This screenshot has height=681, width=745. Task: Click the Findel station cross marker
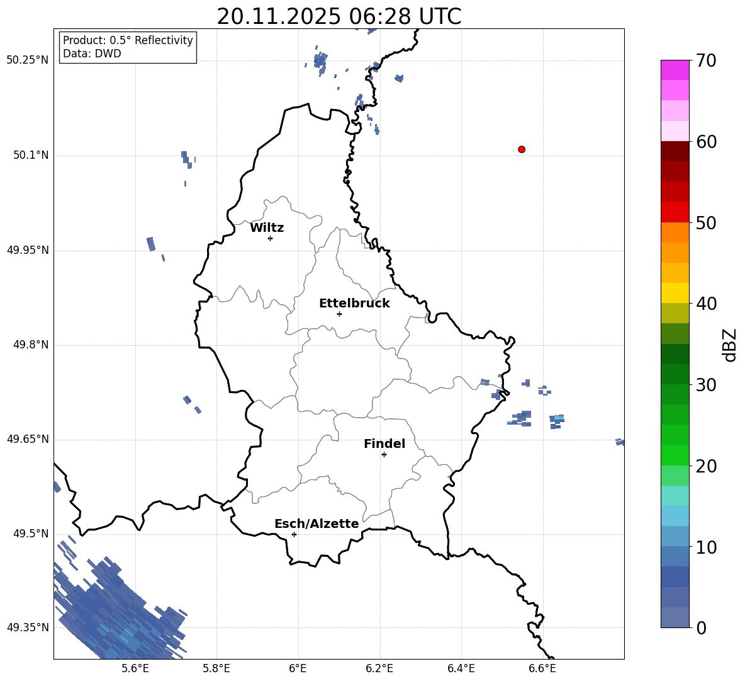(384, 455)
